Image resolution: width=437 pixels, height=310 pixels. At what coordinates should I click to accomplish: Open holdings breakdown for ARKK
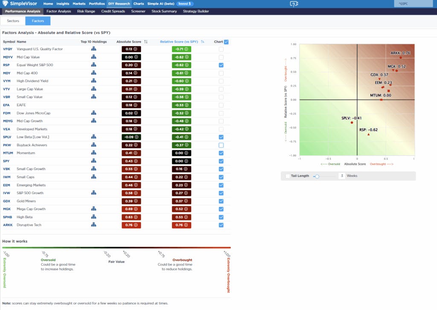click(94, 225)
